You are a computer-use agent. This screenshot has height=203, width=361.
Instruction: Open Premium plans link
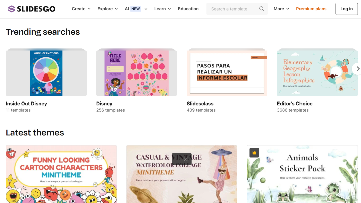tap(311, 9)
